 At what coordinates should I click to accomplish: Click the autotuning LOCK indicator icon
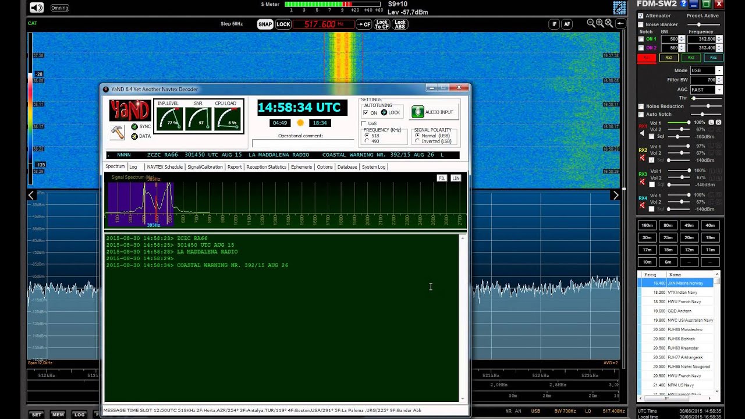point(384,112)
